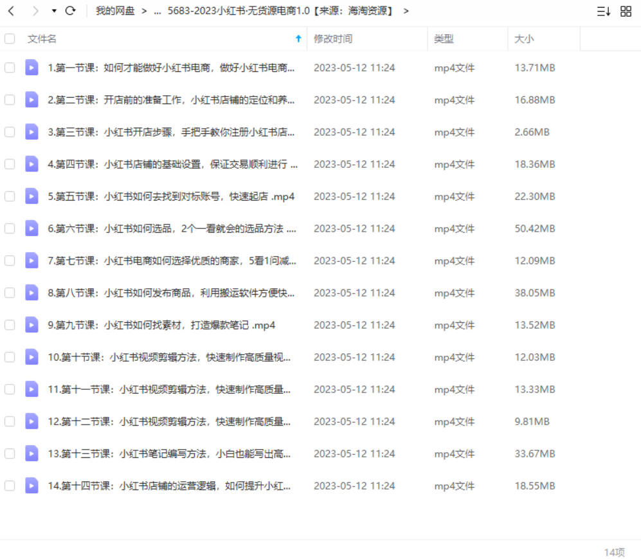Viewport: 641px width, 559px height.
Task: Expand chevron after 我的网盘 breadcrumb
Action: (x=144, y=11)
